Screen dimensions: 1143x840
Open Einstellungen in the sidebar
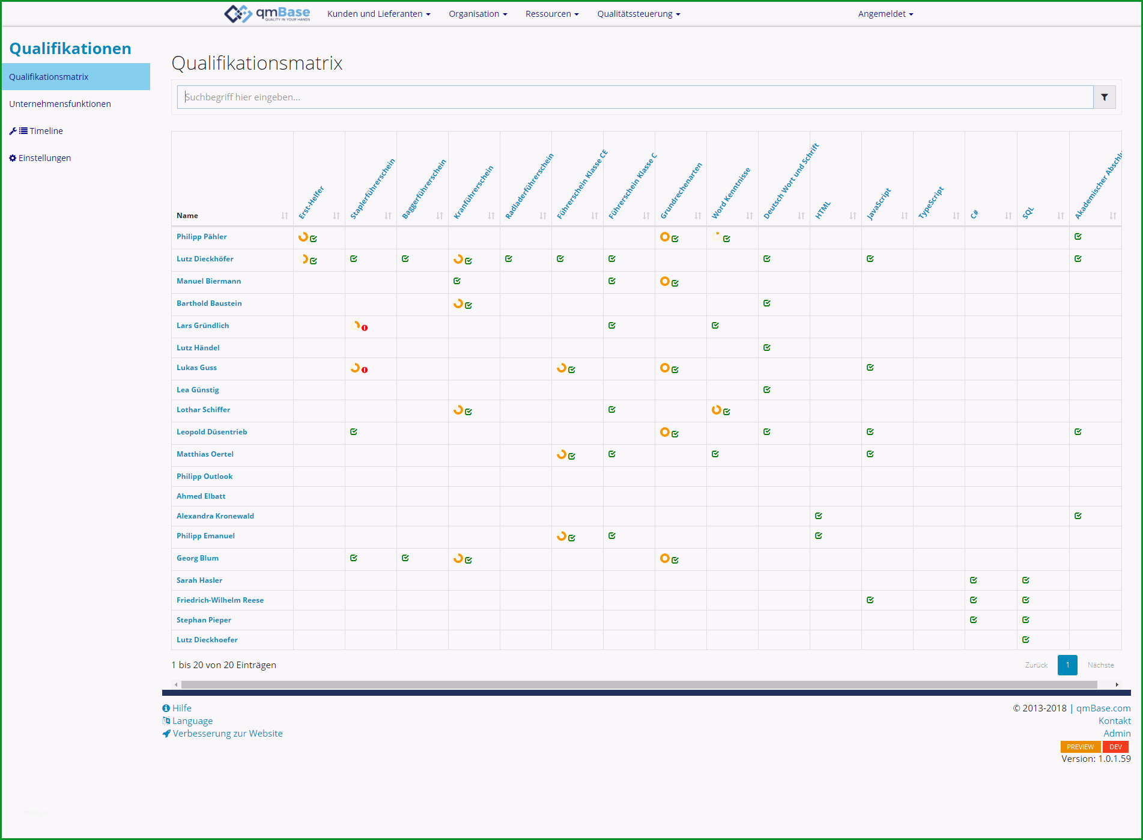click(x=44, y=158)
